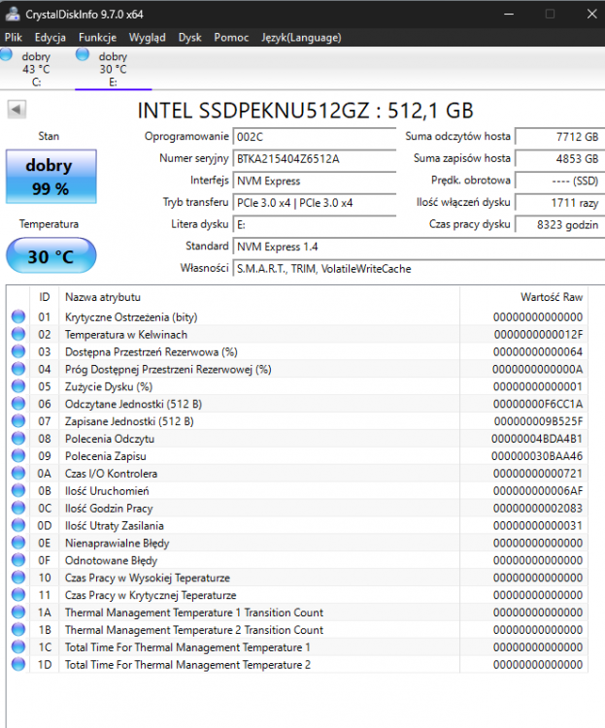
Task: Click the CrystalDiskInfo app icon in title bar
Action: tap(11, 14)
